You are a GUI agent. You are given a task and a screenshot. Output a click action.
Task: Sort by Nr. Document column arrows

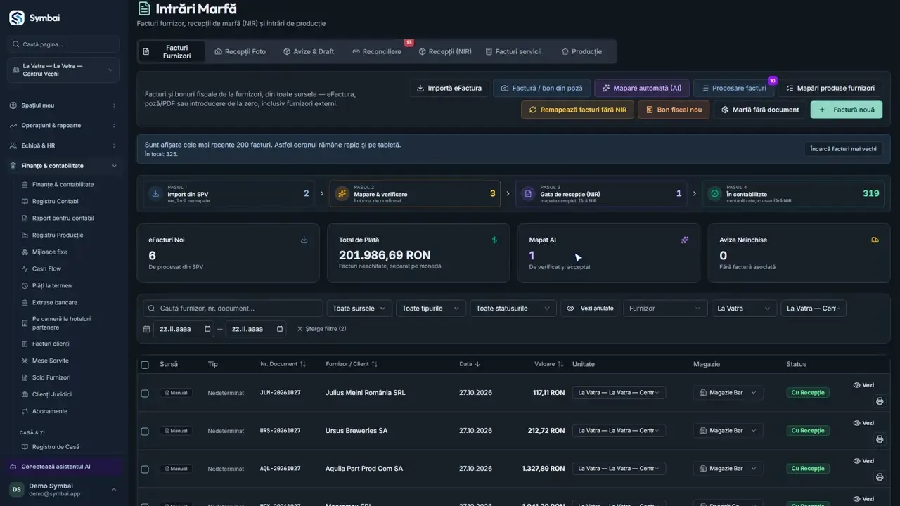click(303, 364)
